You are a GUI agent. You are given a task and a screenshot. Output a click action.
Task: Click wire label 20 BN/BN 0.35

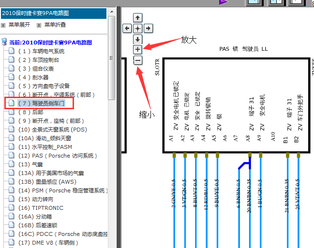tap(249, 196)
